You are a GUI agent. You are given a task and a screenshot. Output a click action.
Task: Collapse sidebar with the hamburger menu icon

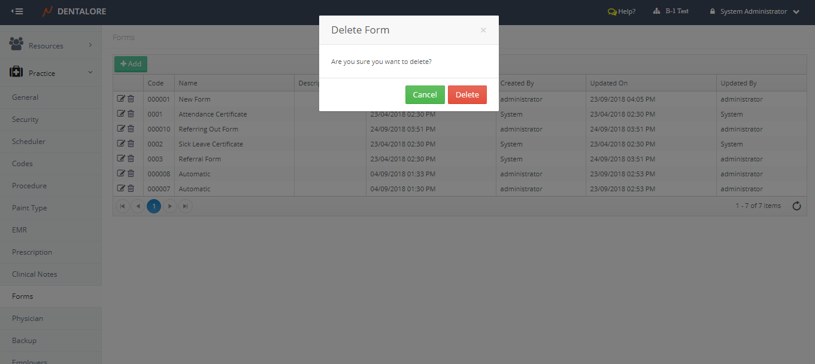[17, 11]
